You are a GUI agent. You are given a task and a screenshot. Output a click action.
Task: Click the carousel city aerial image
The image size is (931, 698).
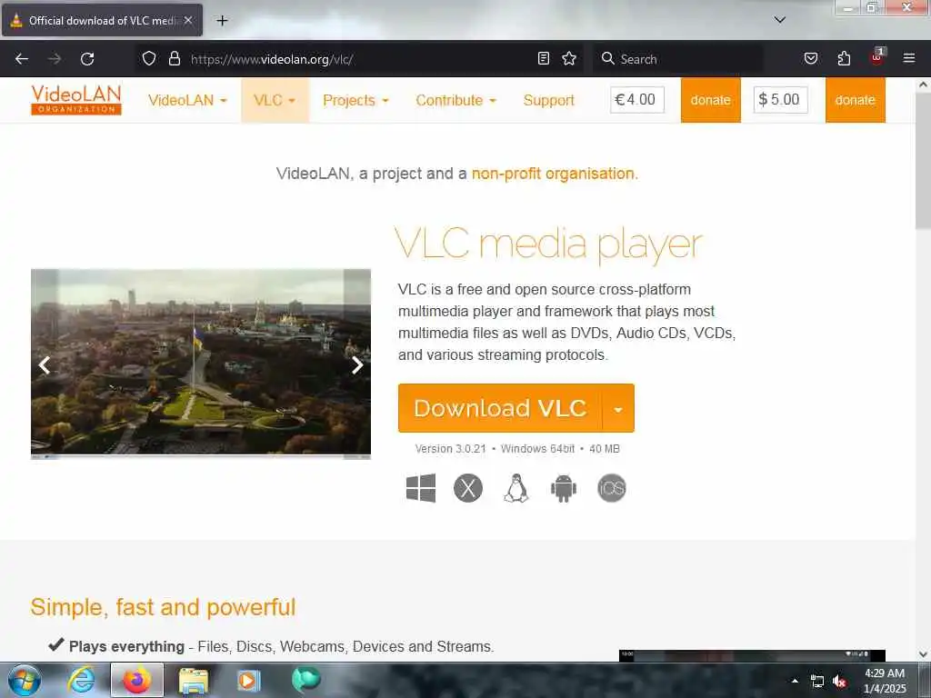tap(201, 364)
